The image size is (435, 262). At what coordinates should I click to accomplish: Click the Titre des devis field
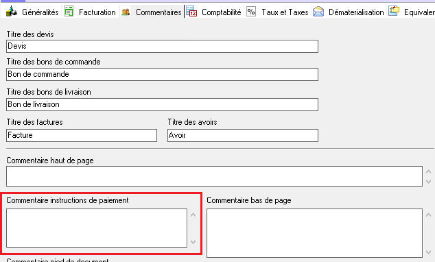(x=163, y=47)
